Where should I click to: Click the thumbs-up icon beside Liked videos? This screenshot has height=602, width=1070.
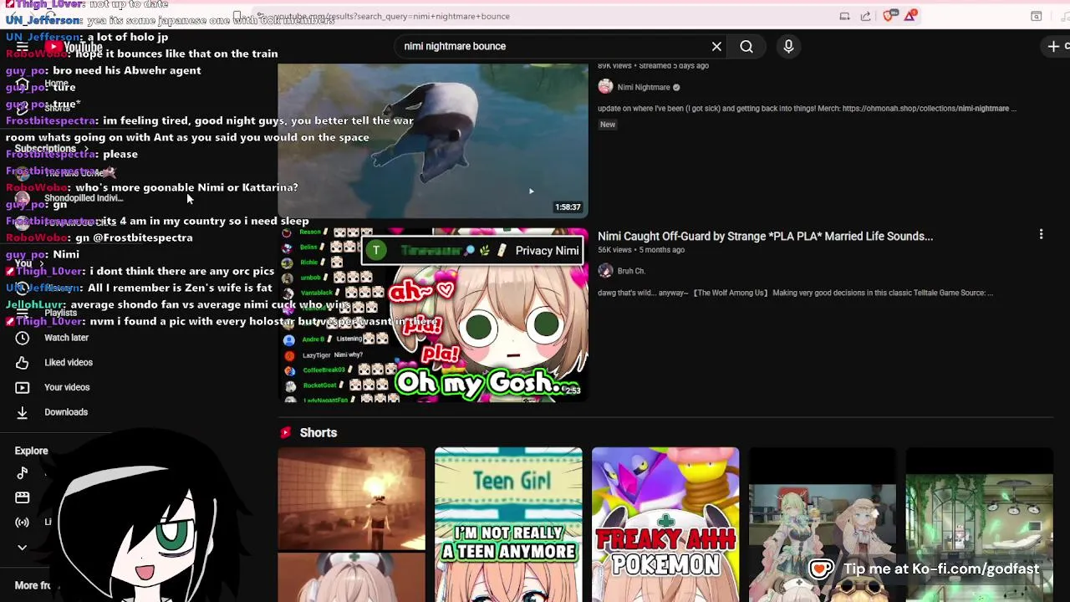click(x=23, y=363)
